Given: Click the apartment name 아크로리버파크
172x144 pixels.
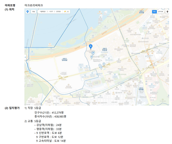Looking at the screenshot, I should click(x=34, y=5).
